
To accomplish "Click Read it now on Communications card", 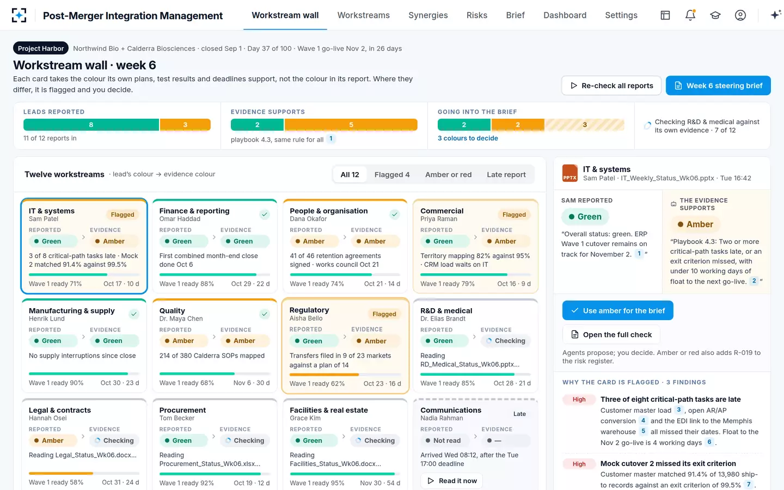I will [x=452, y=481].
